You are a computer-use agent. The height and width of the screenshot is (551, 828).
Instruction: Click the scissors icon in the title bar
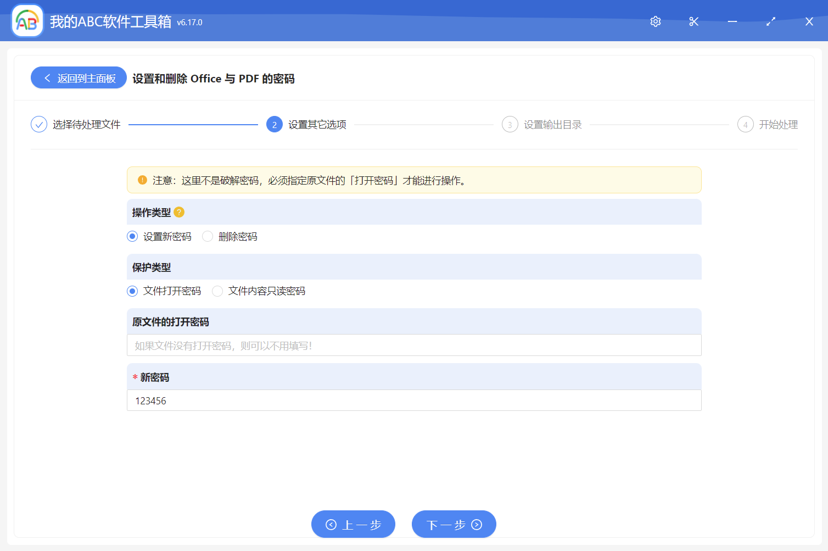point(693,21)
